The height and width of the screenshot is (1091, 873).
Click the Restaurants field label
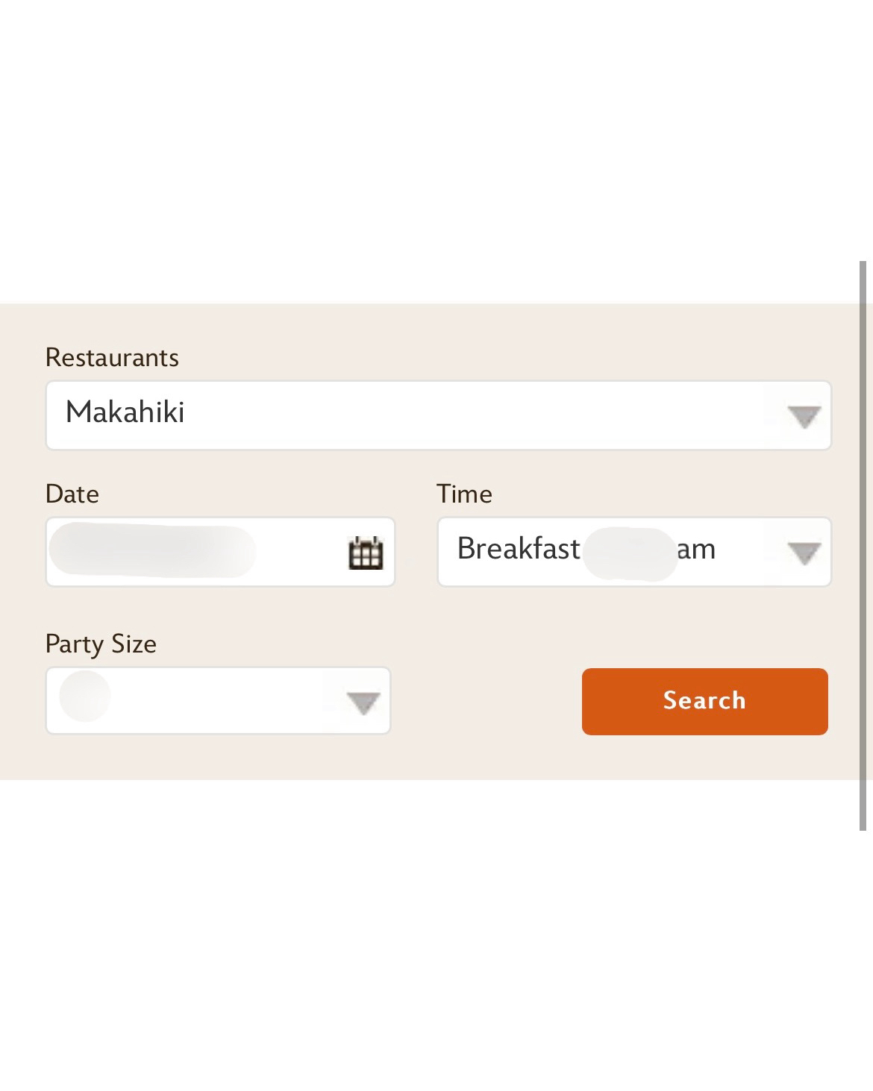click(112, 358)
